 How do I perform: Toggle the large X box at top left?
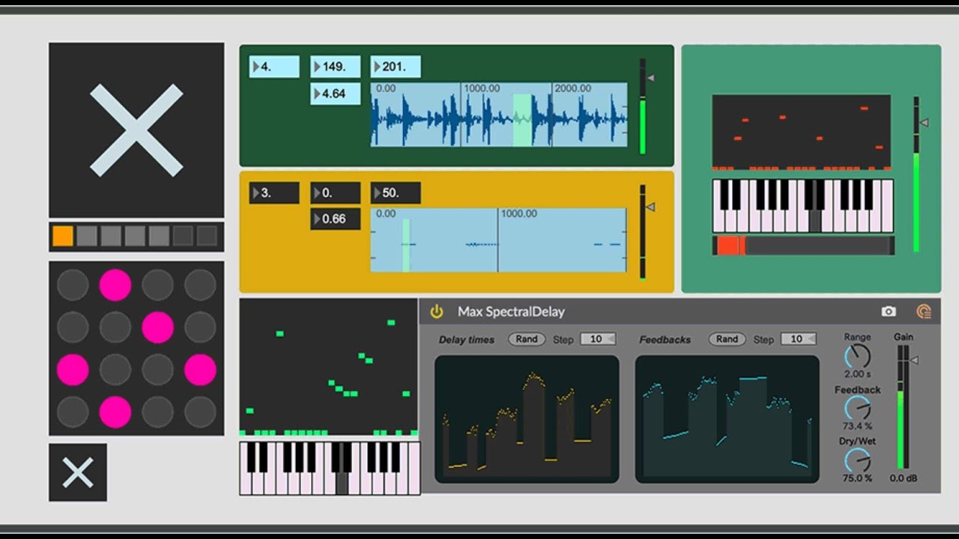pyautogui.click(x=136, y=130)
